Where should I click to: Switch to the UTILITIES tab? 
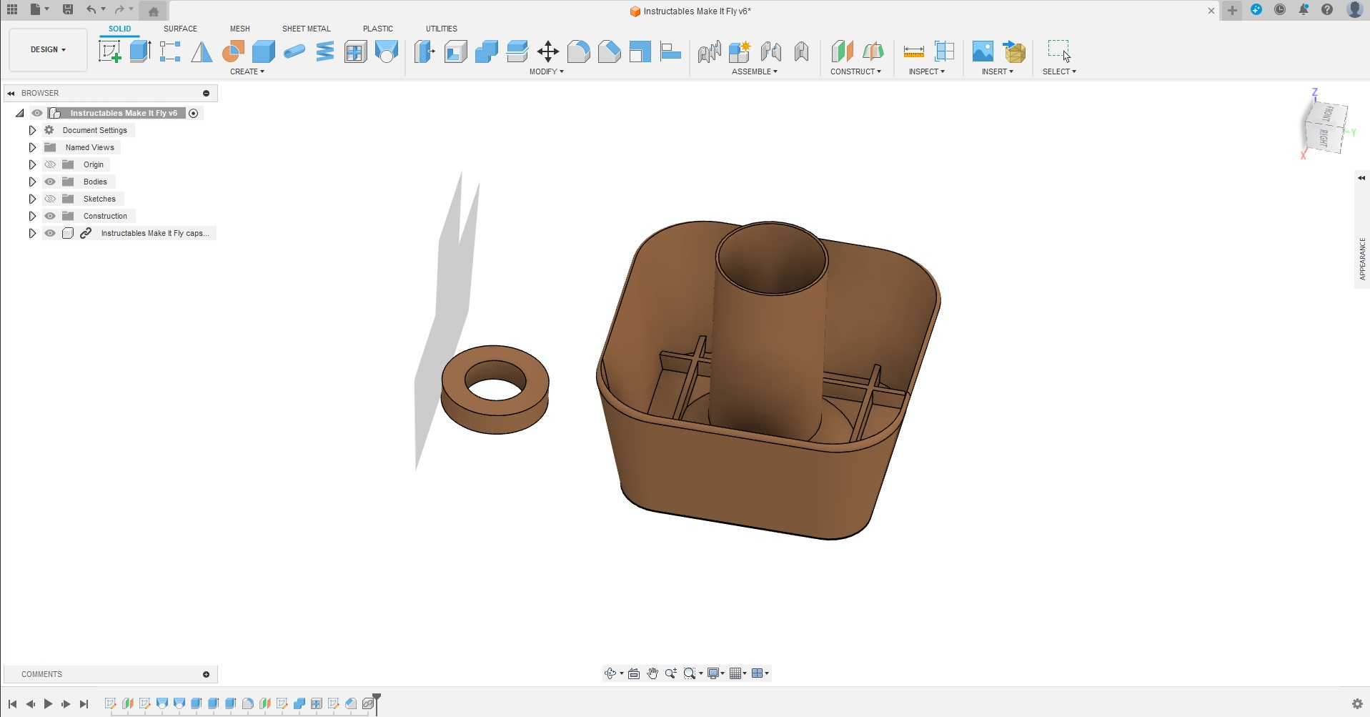tap(442, 29)
